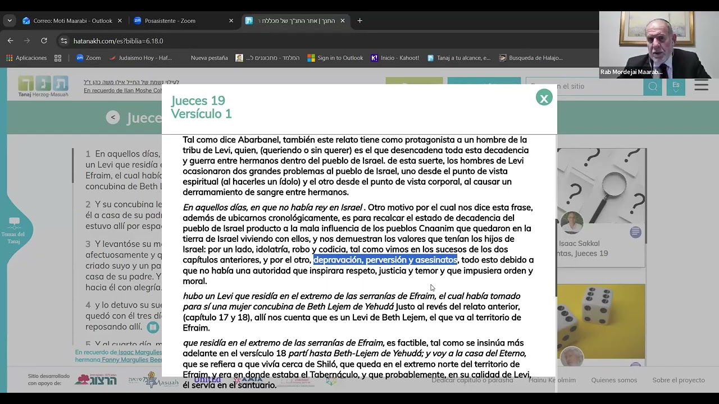Open the Zoom bookmark
This screenshot has height=404, width=719.
coord(88,58)
